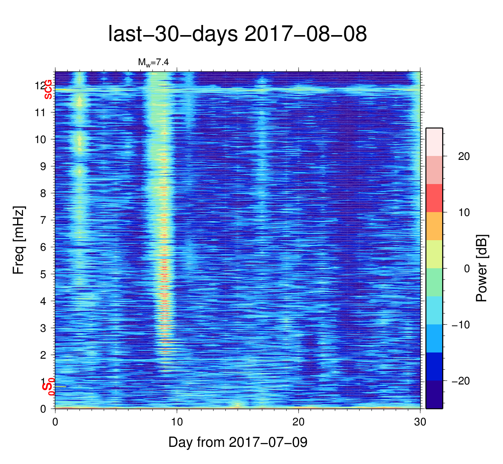Click the x-axis tick label 30
Image resolution: width=503 pixels, height=464 pixels.
(420, 423)
